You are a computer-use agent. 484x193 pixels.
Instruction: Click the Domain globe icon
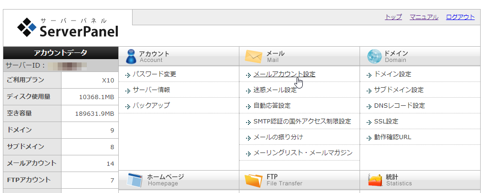(374, 57)
